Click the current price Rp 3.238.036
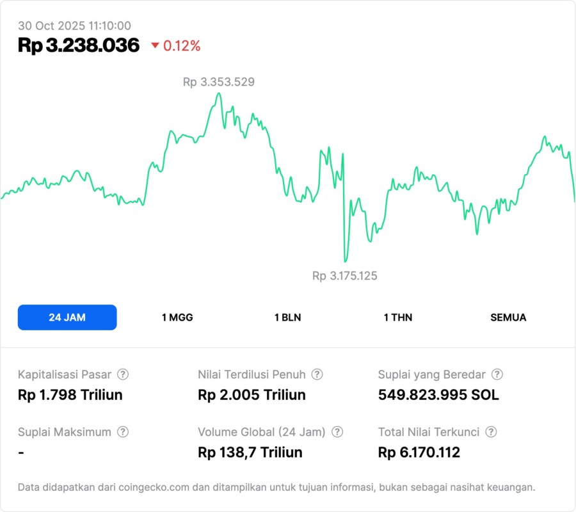The height and width of the screenshot is (512, 576). [79, 45]
